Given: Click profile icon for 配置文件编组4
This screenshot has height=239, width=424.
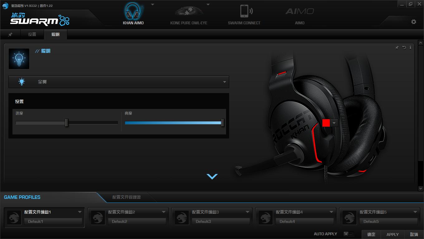Looking at the screenshot, I should tap(266, 218).
